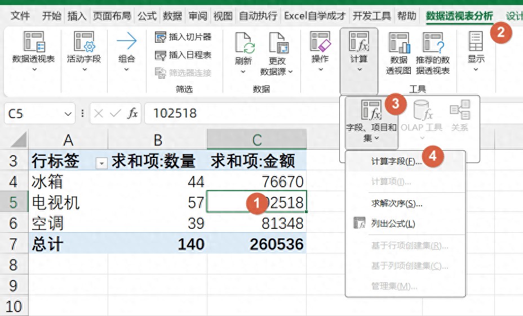The height and width of the screenshot is (316, 523).
Task: Click the 插入日程表 (Insert Timeline) icon
Action: pos(161,55)
